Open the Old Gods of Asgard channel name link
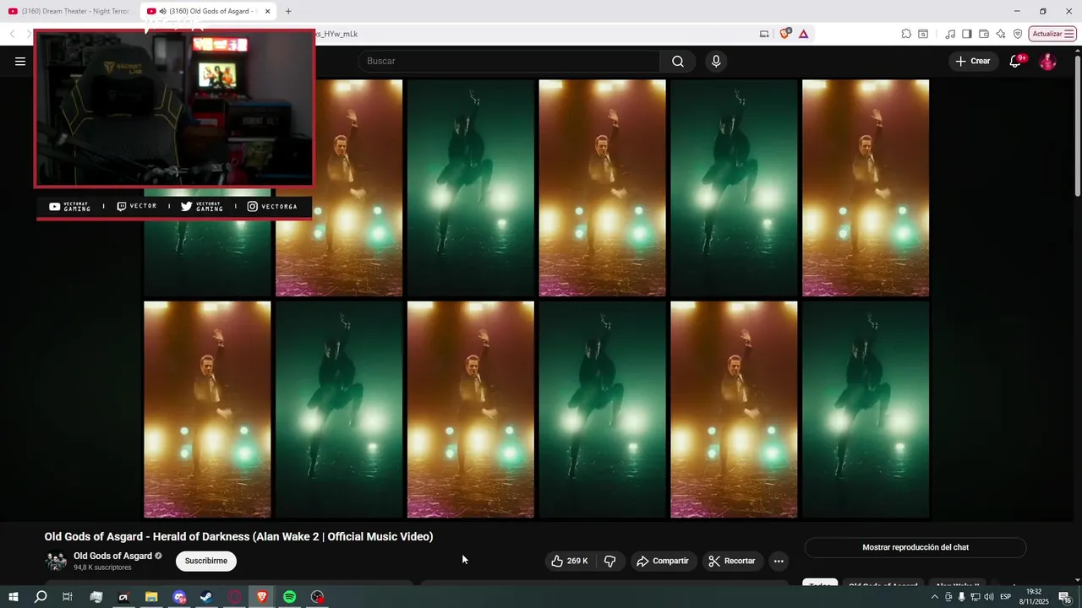The width and height of the screenshot is (1082, 608). 112,556
